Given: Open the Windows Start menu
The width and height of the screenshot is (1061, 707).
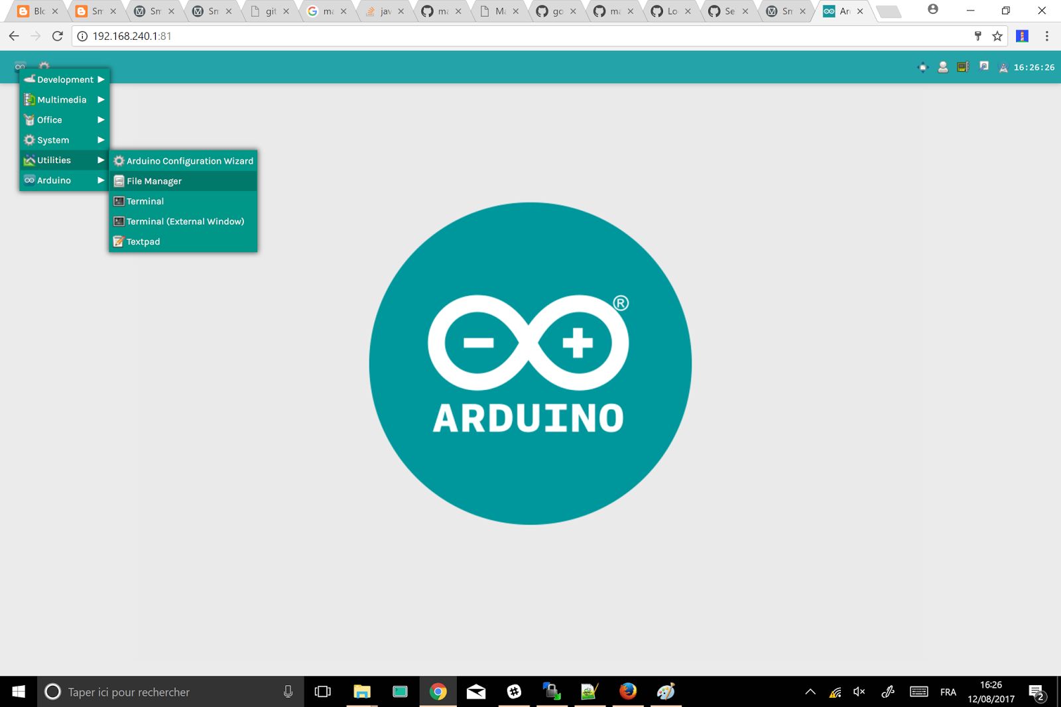Looking at the screenshot, I should click(19, 692).
